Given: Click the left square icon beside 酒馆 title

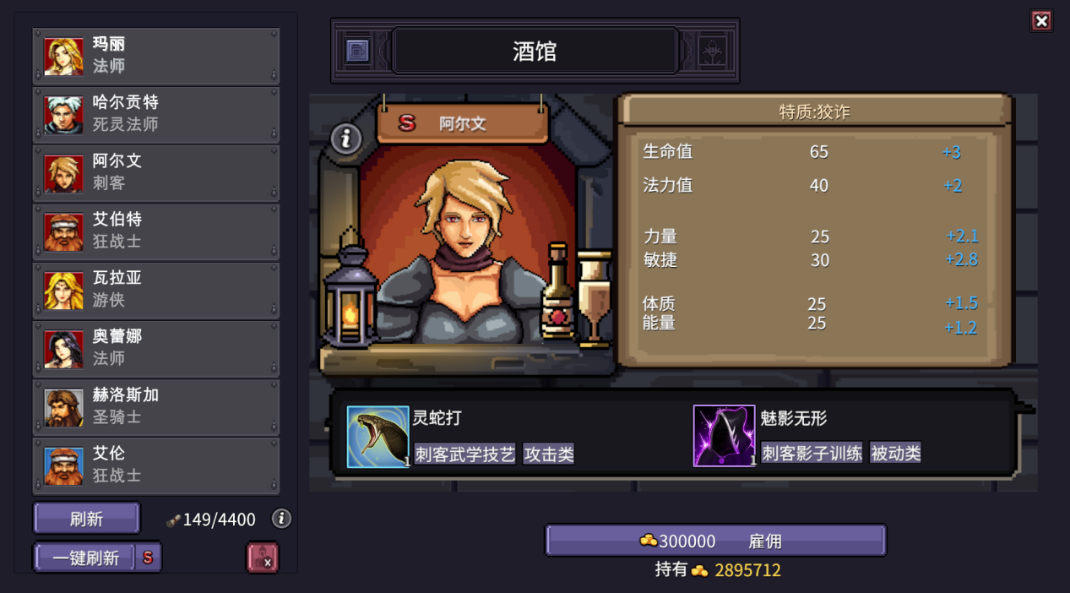Looking at the screenshot, I should tap(358, 52).
